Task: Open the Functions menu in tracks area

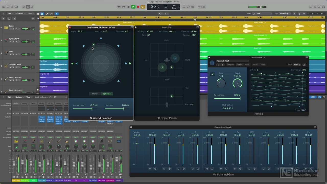Action: pyautogui.click(x=20, y=14)
